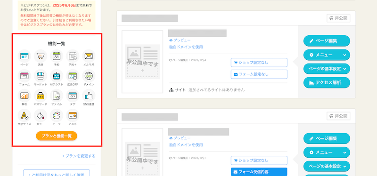
Task: Open the アニメ feature icon
Action: [x=73, y=115]
